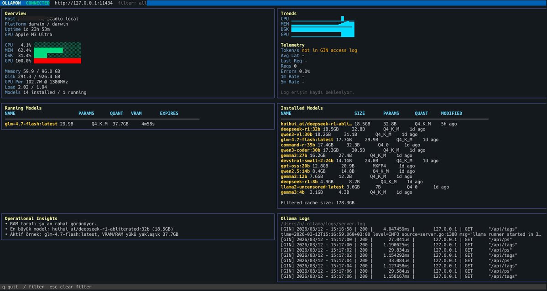This screenshot has height=291, width=547.
Task: Click the Installed Models panel title
Action: click(302, 108)
